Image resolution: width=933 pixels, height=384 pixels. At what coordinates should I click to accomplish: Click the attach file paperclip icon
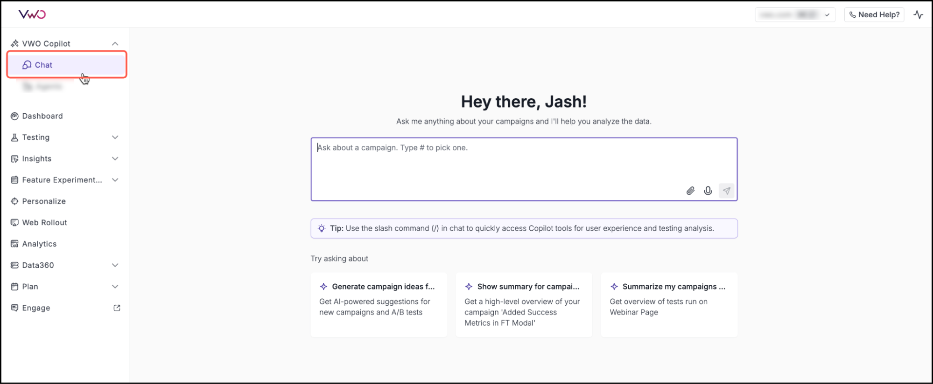(690, 191)
